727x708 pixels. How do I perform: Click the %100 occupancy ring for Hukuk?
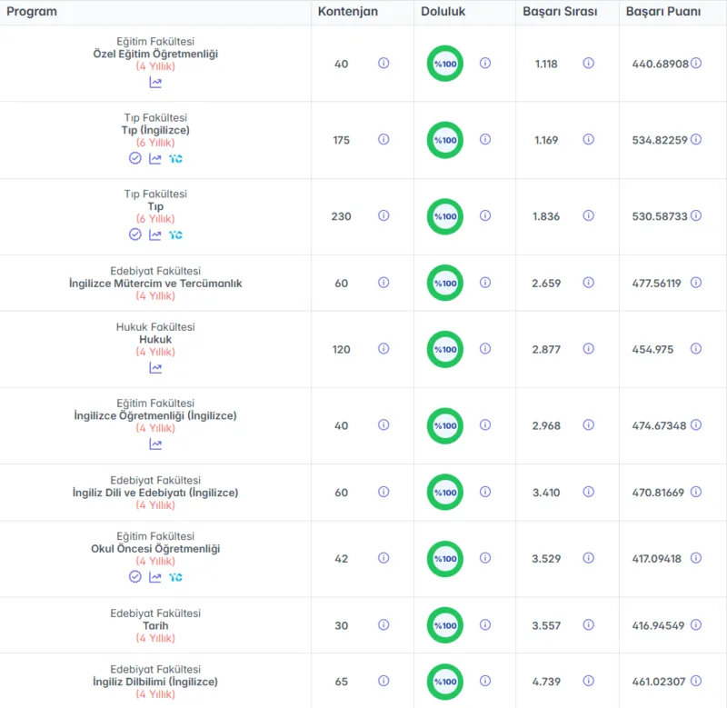(445, 349)
